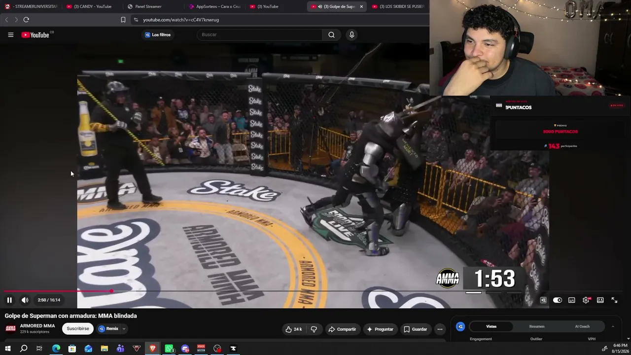Go back to the previous page

[x=6, y=20]
